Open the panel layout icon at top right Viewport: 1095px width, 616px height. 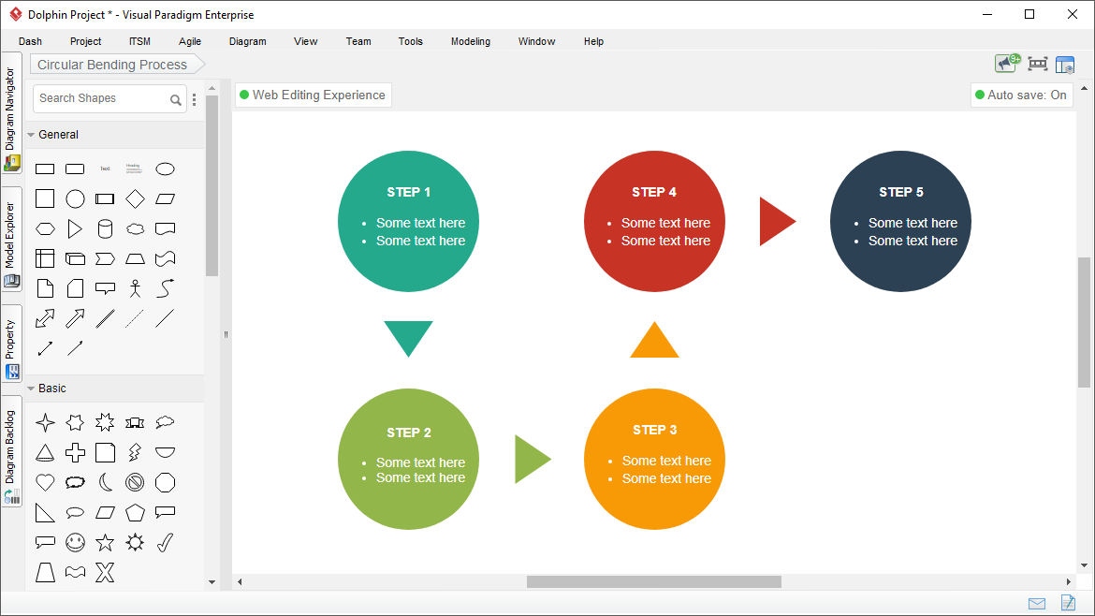click(1065, 65)
